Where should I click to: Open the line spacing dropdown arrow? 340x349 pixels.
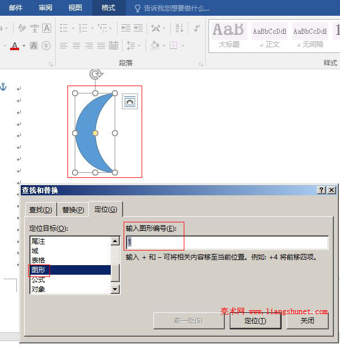coord(139,46)
